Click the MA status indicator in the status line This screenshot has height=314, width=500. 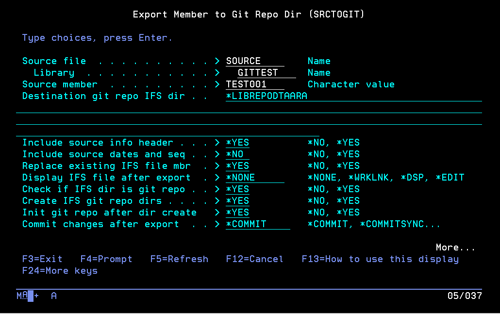click(22, 296)
